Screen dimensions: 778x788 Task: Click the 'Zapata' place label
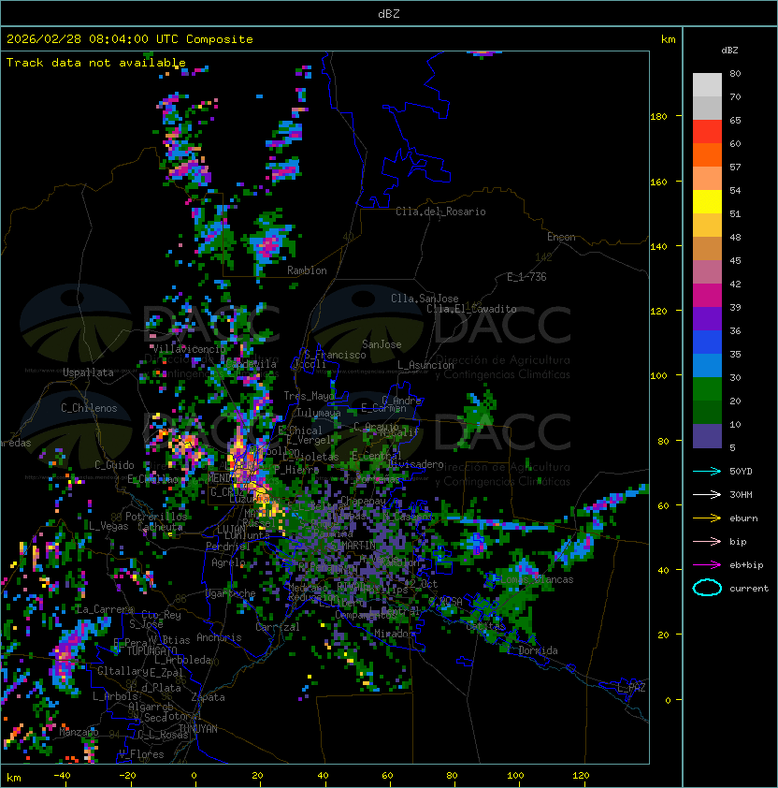pyautogui.click(x=208, y=697)
